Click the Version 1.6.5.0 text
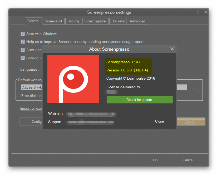The image size is (217, 175). pyautogui.click(x=127, y=70)
